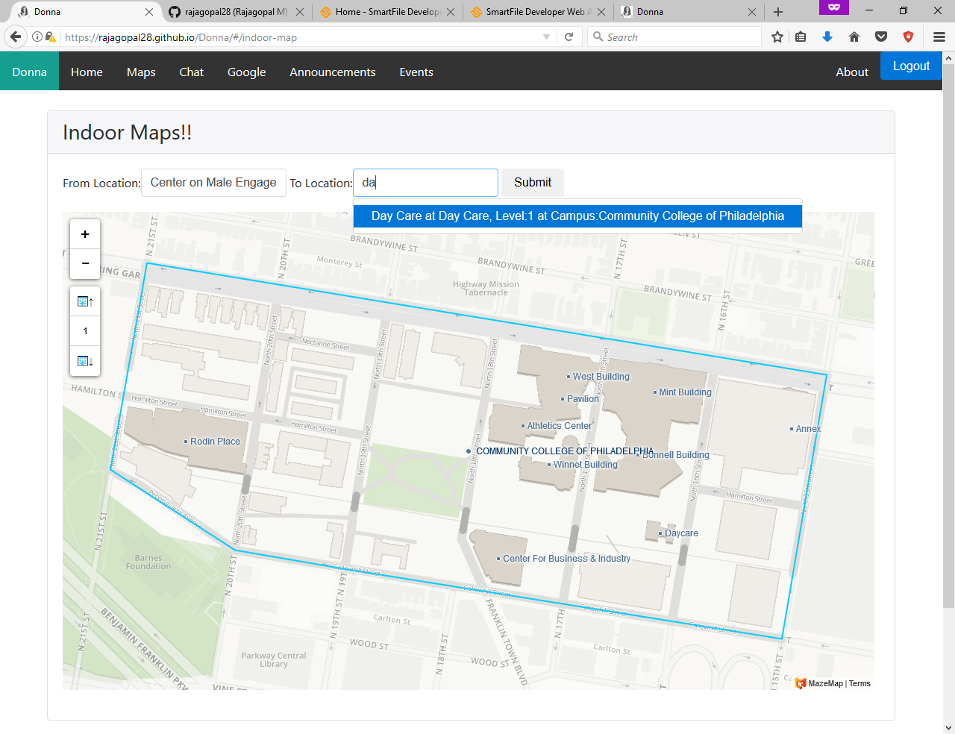The image size is (955, 734).
Task: Select the Daycare map label
Action: coord(681,533)
